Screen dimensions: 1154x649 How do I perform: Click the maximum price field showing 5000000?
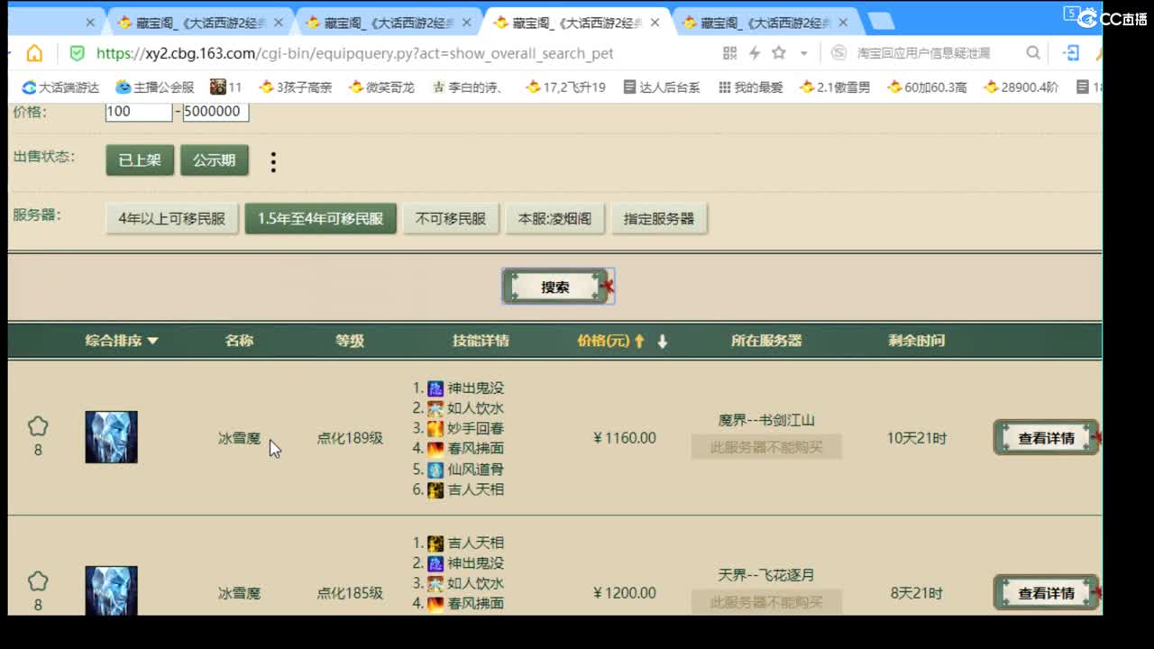(x=215, y=112)
